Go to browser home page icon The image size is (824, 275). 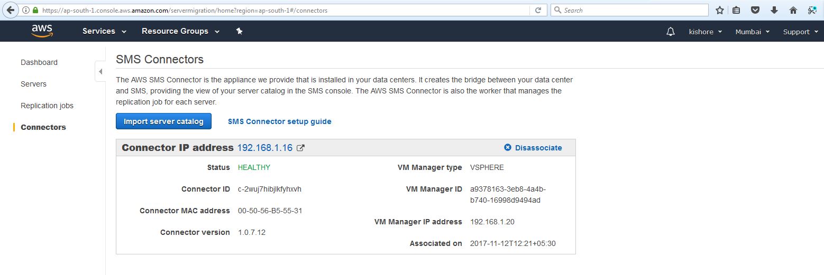click(x=793, y=10)
